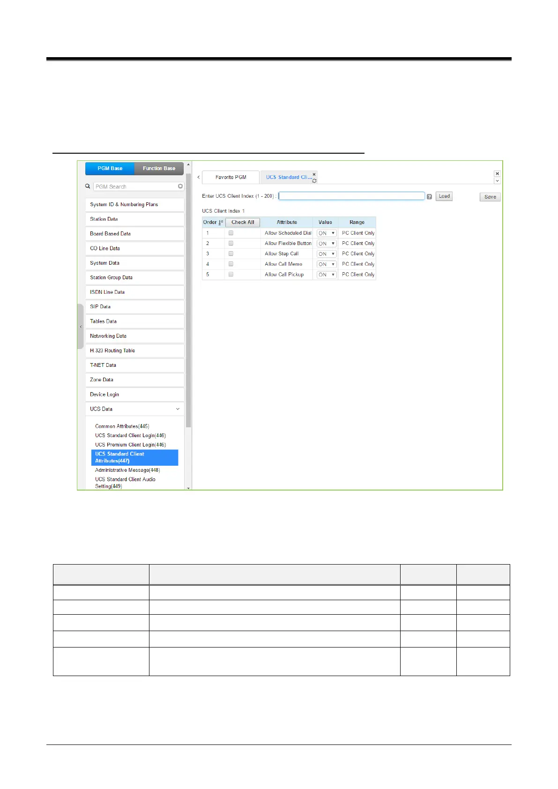This screenshot has height=789, width=558.
Task: Open Station Group Data menu
Action: (x=134, y=277)
